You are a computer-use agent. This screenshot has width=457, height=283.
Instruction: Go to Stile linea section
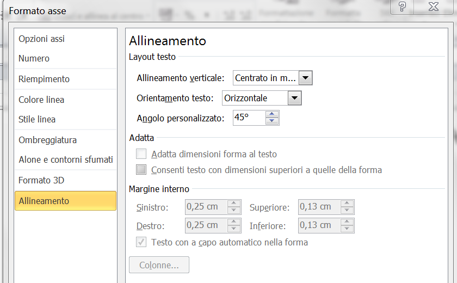click(37, 119)
